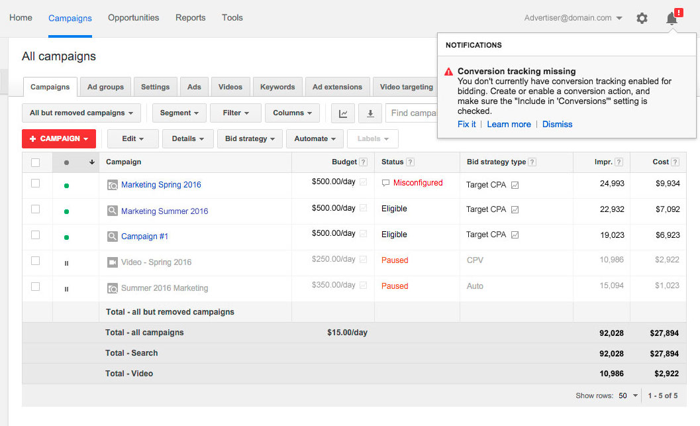
Task: Toggle the select-all checkbox in table header
Action: click(x=36, y=162)
